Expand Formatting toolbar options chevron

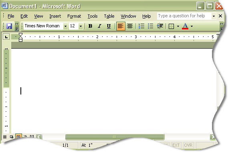click(222, 26)
